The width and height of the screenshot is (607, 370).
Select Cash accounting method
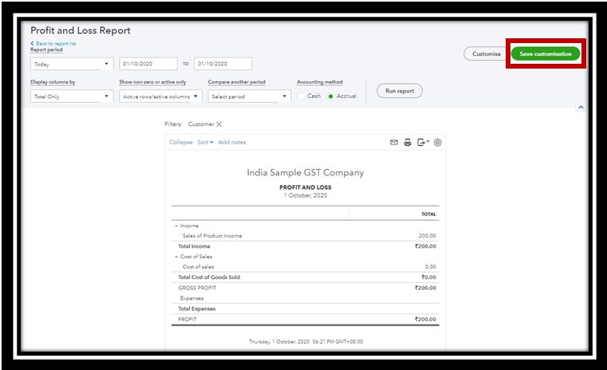[302, 96]
